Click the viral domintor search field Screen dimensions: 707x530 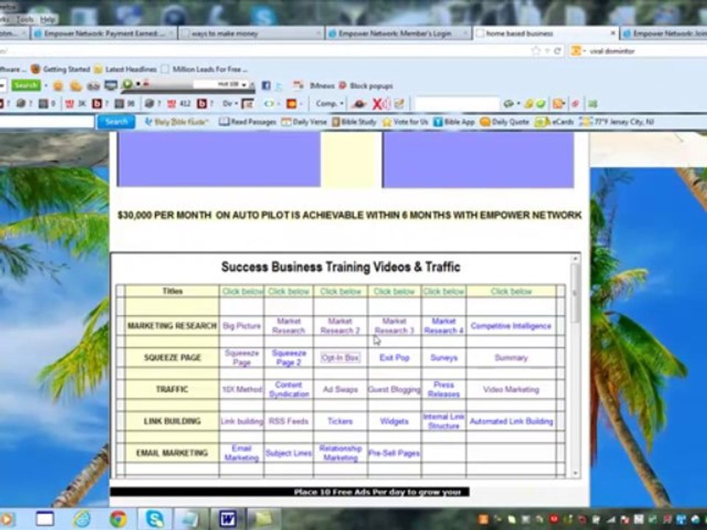click(645, 51)
